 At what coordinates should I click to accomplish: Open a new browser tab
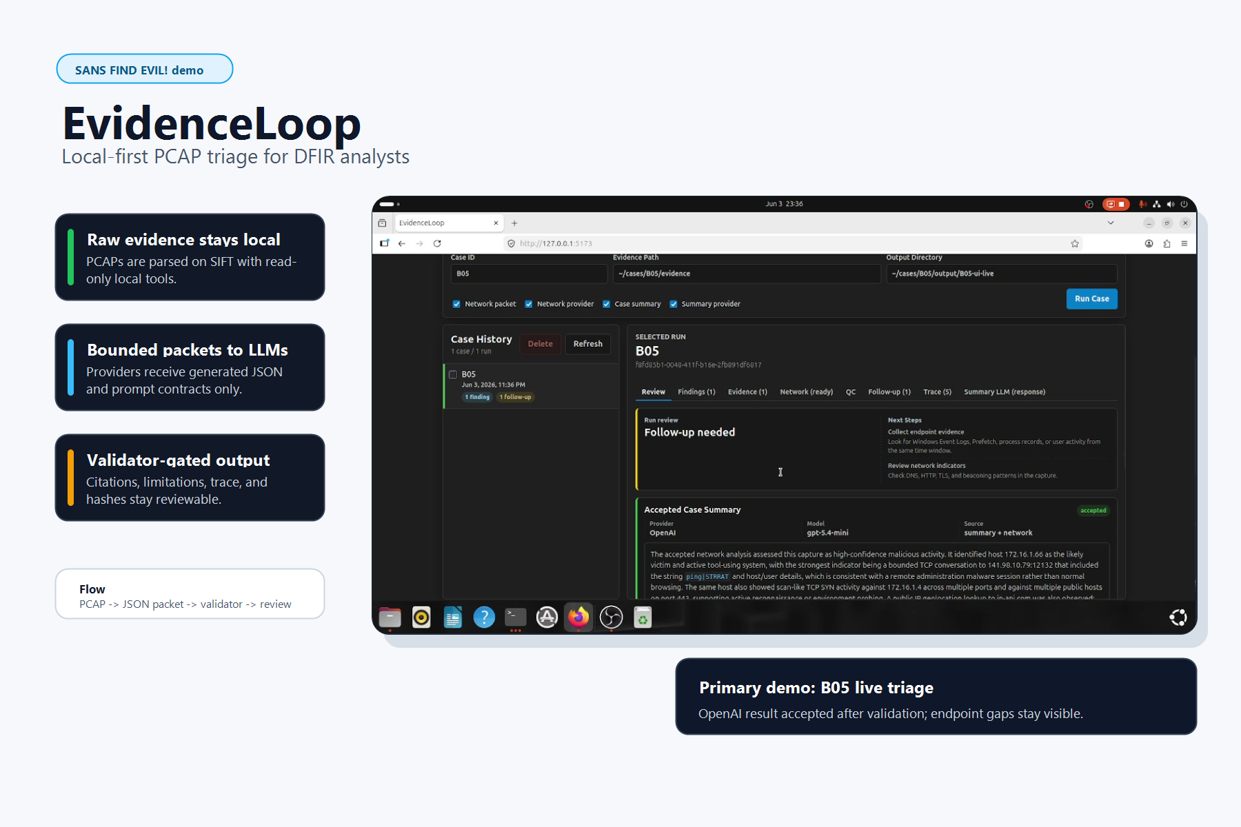coord(514,223)
